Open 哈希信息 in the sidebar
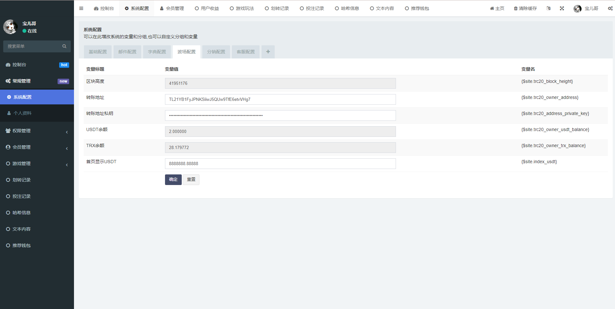615x309 pixels. point(21,213)
